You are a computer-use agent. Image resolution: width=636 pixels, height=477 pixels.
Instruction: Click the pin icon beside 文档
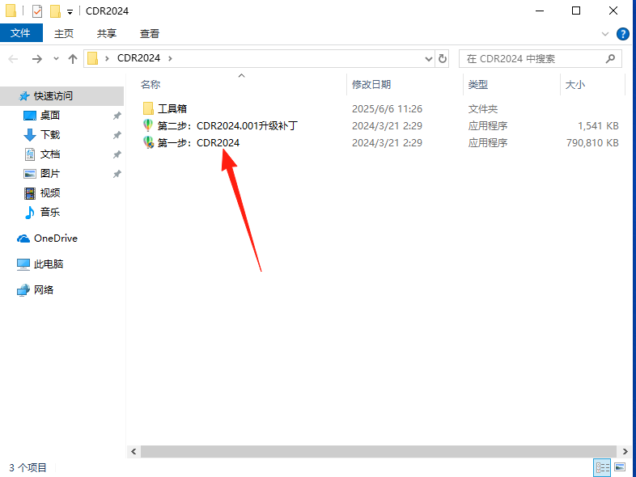tap(117, 154)
